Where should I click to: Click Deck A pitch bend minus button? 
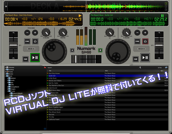[27, 33]
